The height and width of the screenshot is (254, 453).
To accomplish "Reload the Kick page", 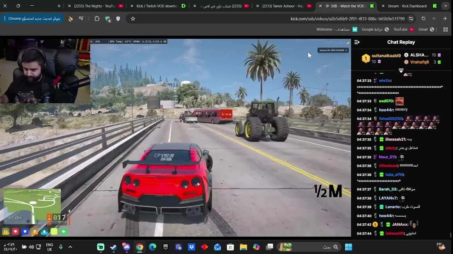I will 423,19.
